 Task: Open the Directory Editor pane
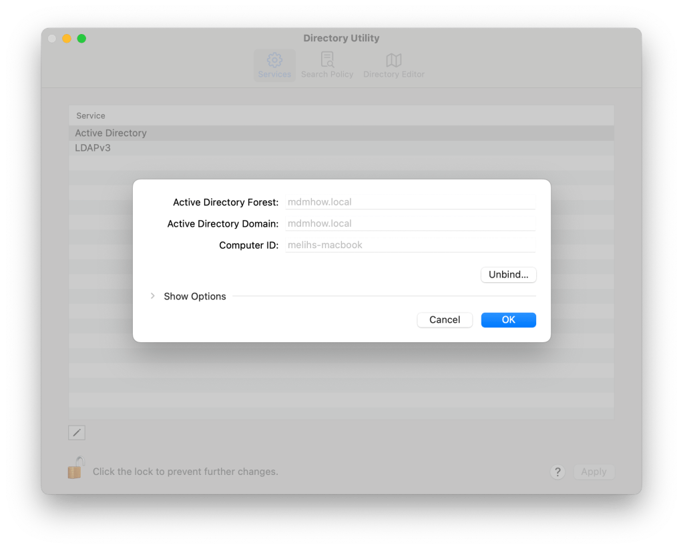click(x=394, y=65)
